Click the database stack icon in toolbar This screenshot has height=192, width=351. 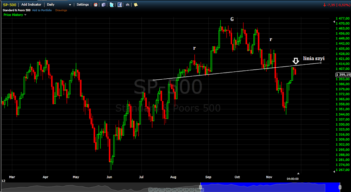(x=103, y=5)
